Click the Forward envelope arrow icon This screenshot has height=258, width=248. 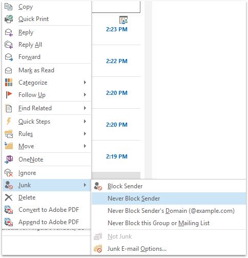pyautogui.click(x=9, y=57)
